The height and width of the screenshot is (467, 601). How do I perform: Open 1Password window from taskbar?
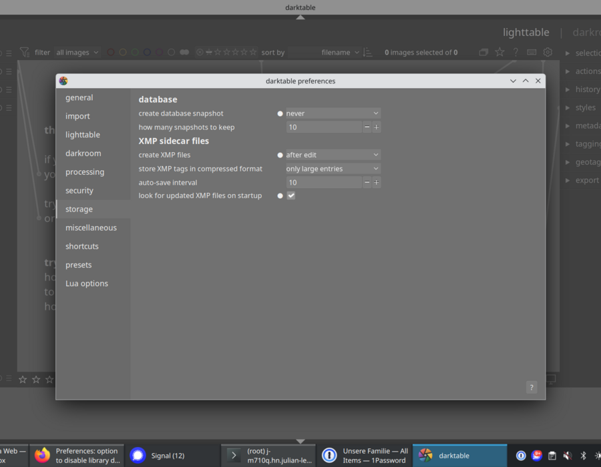tap(364, 456)
